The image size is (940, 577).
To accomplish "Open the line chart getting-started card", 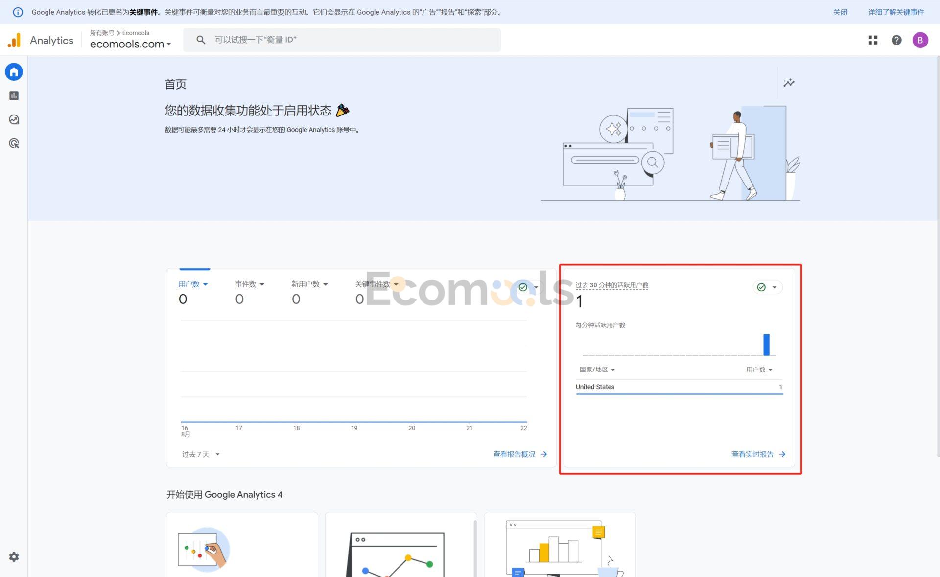I will click(400, 545).
